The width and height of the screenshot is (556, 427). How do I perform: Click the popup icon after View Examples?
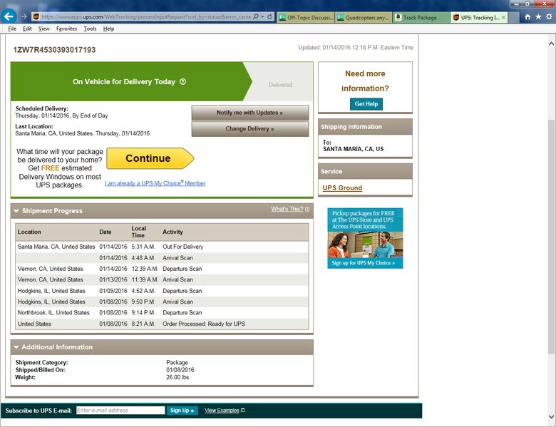click(x=243, y=411)
